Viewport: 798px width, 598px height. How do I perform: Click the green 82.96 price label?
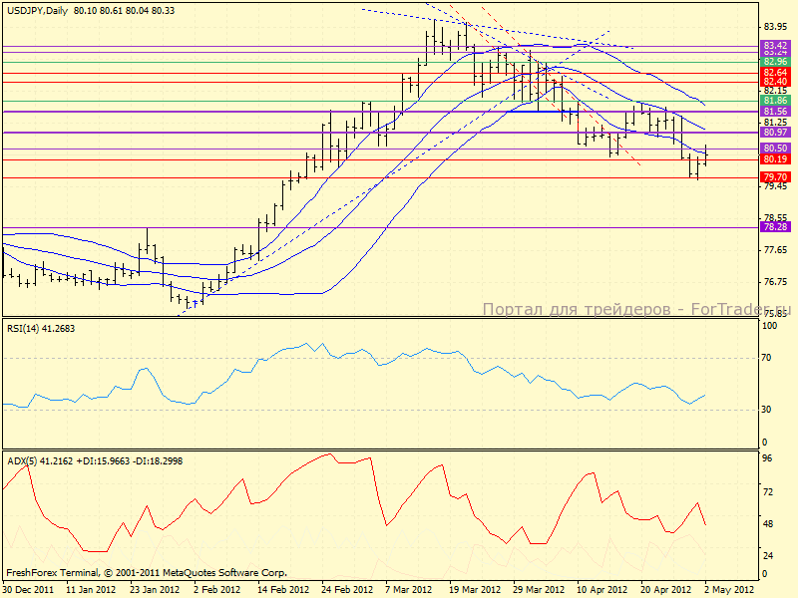pos(775,62)
